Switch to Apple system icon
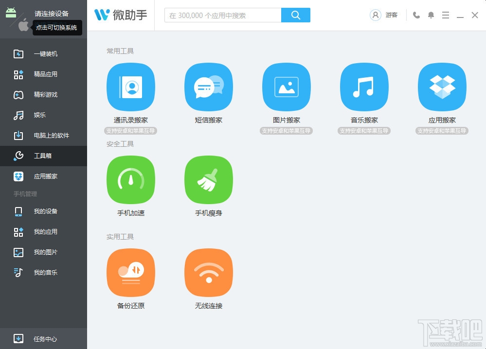Viewport: 486px width, 349px height. pos(23,25)
